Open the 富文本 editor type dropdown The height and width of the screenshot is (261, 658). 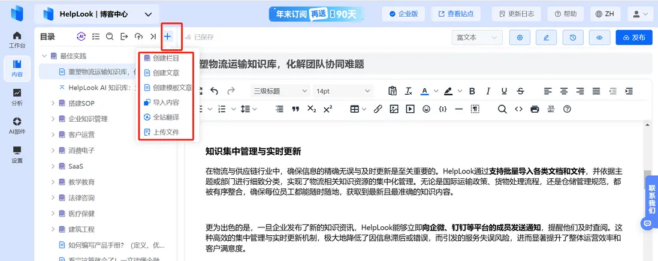click(x=477, y=37)
